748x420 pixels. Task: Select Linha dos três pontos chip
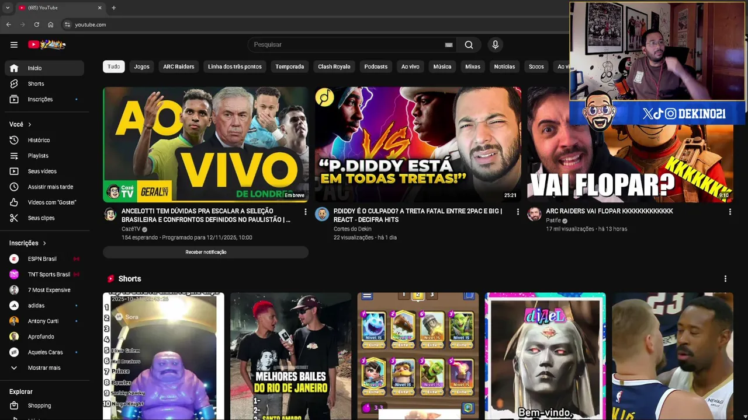(x=235, y=66)
